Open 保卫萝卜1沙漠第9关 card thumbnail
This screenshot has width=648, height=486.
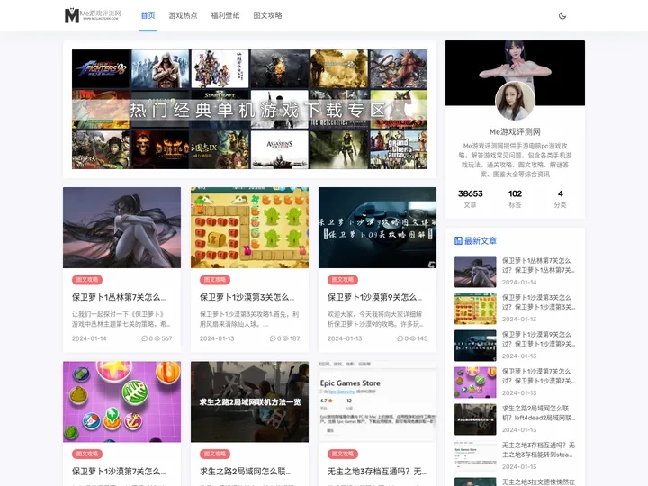(x=377, y=228)
